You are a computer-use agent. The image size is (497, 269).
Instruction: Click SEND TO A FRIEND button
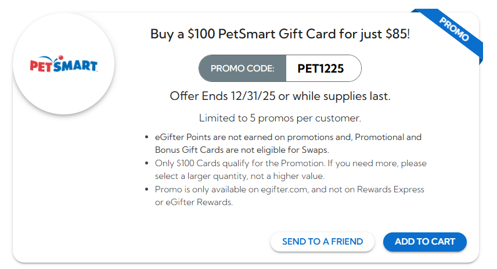tap(322, 242)
